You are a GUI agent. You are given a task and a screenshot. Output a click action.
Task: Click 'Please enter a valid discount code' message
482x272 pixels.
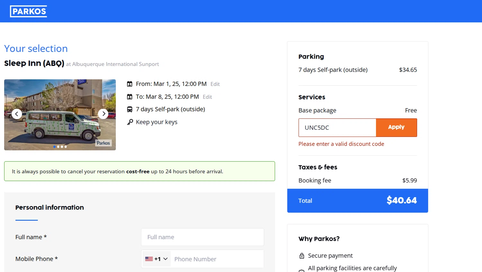[x=341, y=144]
